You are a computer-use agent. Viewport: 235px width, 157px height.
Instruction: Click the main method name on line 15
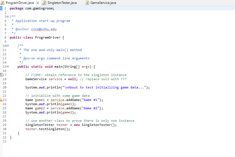pos(58,67)
